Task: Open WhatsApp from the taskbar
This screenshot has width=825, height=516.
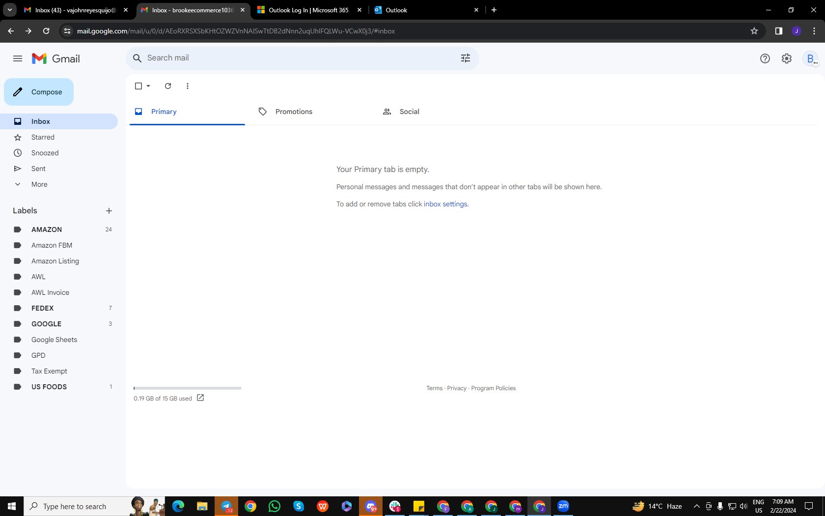Action: pos(275,506)
